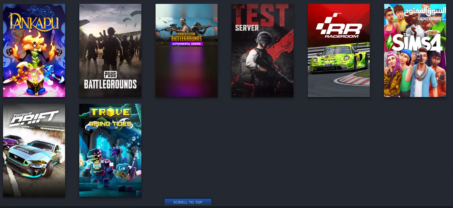
Task: Select the Trove Rising Tides cover
Action: [110, 151]
